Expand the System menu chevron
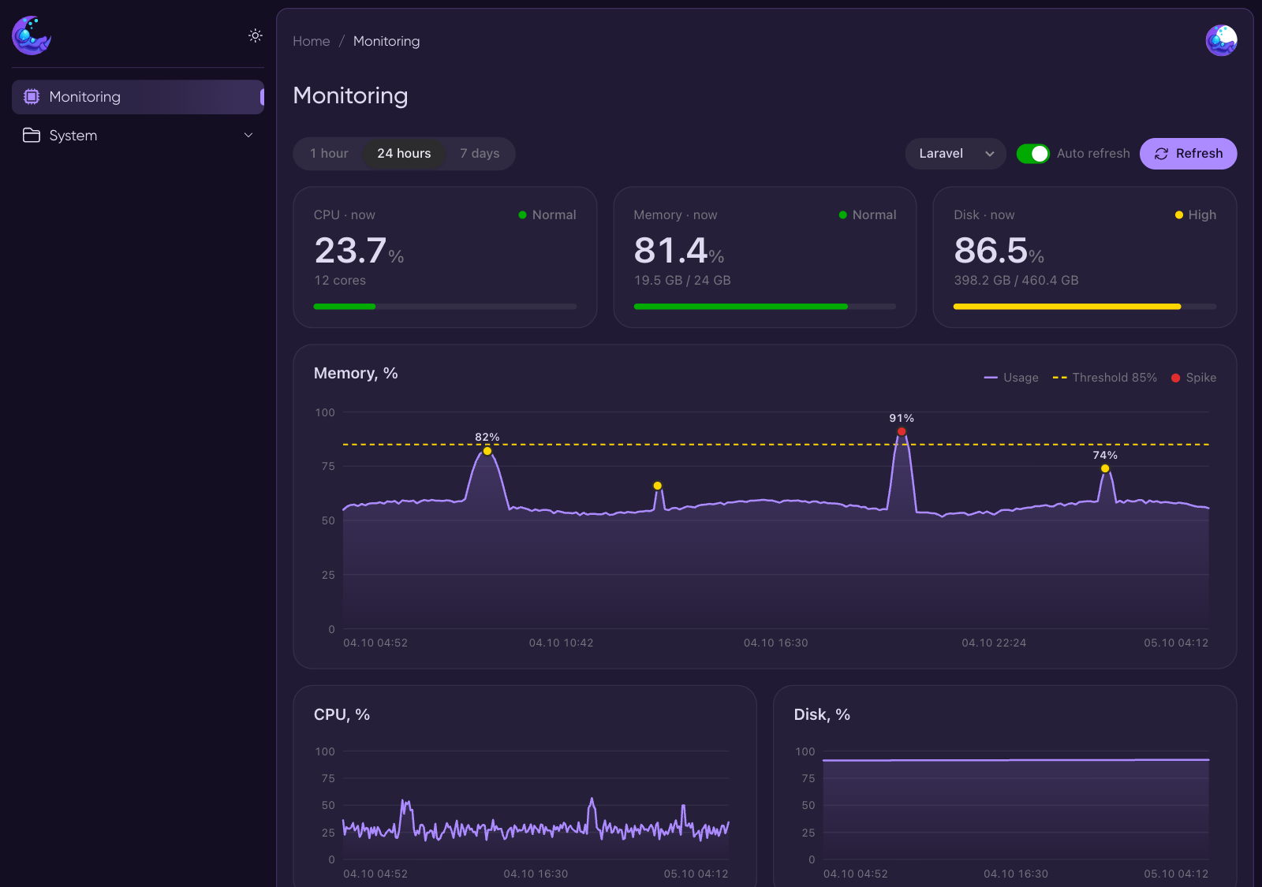Screen dimensions: 1262x887 tap(248, 136)
